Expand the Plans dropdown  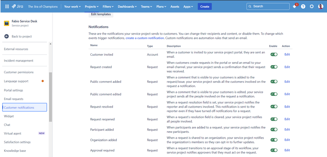click(x=161, y=7)
